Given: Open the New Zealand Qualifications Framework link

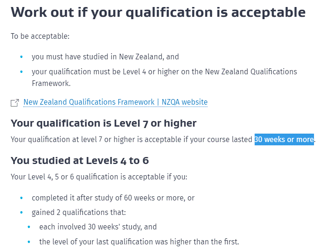Looking at the screenshot, I should 115,102.
